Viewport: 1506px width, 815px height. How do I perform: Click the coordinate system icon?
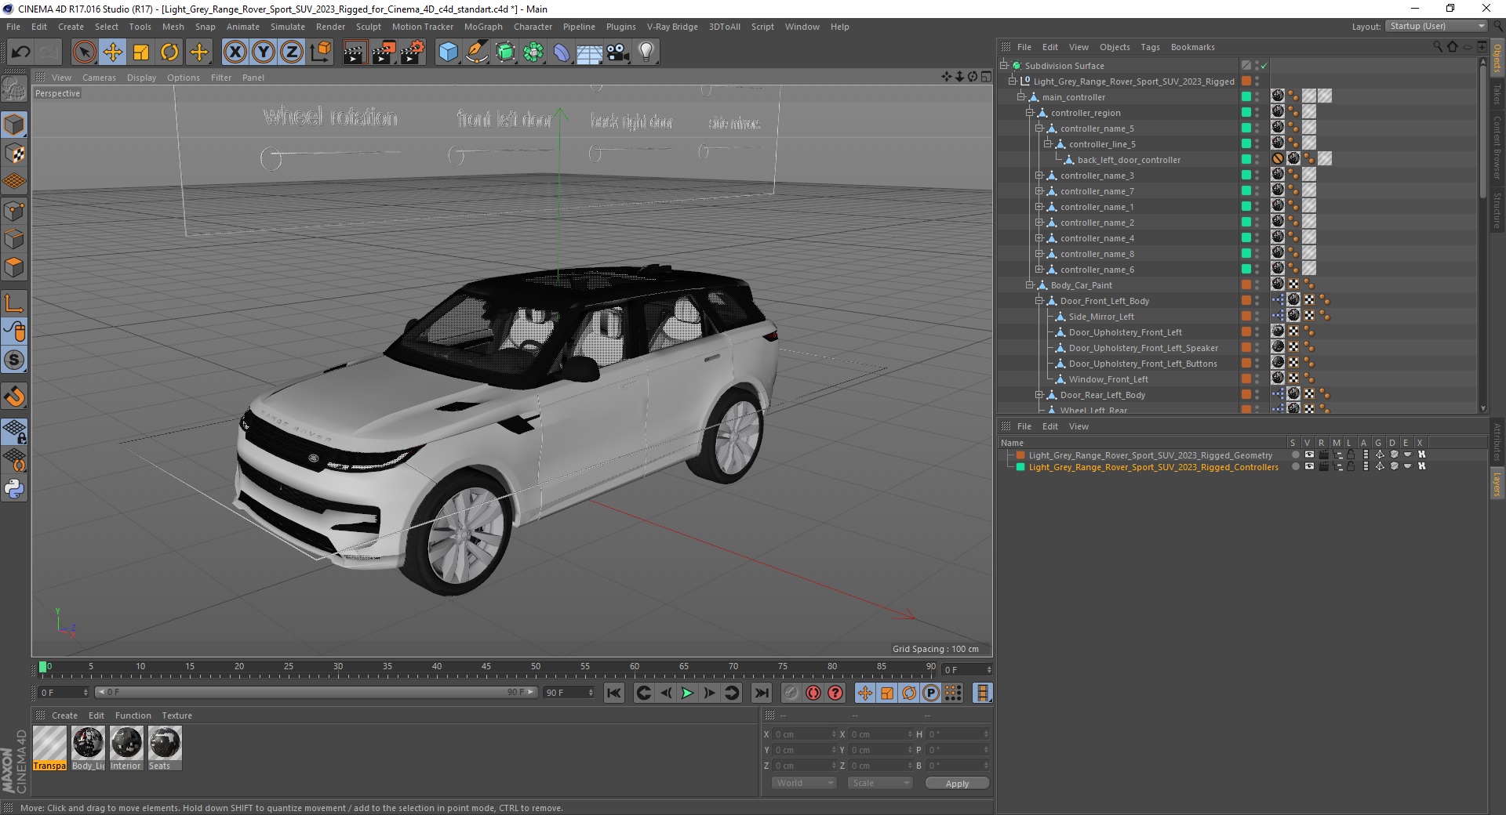click(x=320, y=53)
